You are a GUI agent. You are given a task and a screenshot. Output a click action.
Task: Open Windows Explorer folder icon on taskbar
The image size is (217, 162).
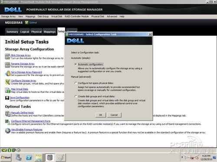39,158
